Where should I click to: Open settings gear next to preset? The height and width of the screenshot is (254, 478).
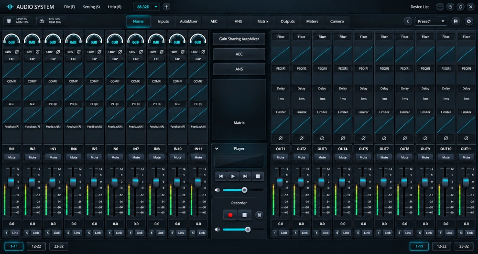point(469,22)
